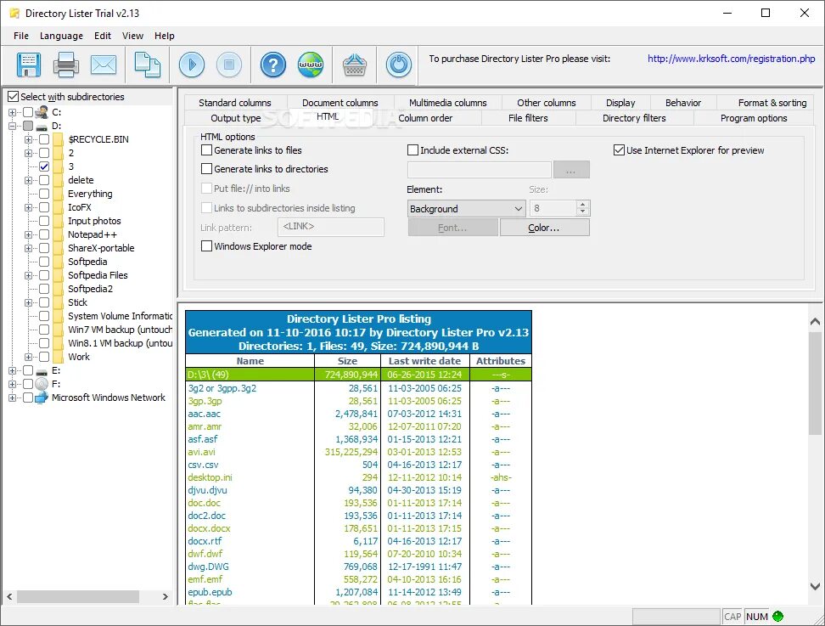The width and height of the screenshot is (825, 626).
Task: Click the E: drive icon
Action: pyautogui.click(x=42, y=370)
